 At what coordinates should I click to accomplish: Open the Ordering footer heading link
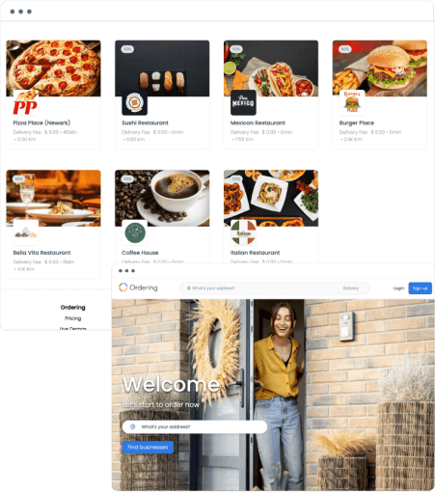(73, 308)
